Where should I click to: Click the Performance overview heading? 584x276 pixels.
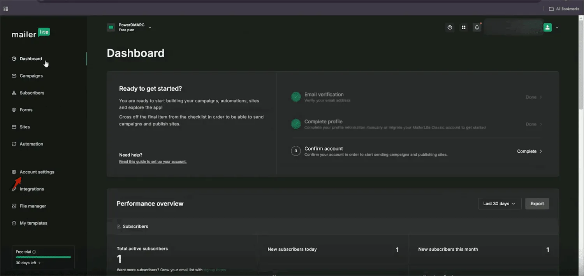[x=150, y=204]
